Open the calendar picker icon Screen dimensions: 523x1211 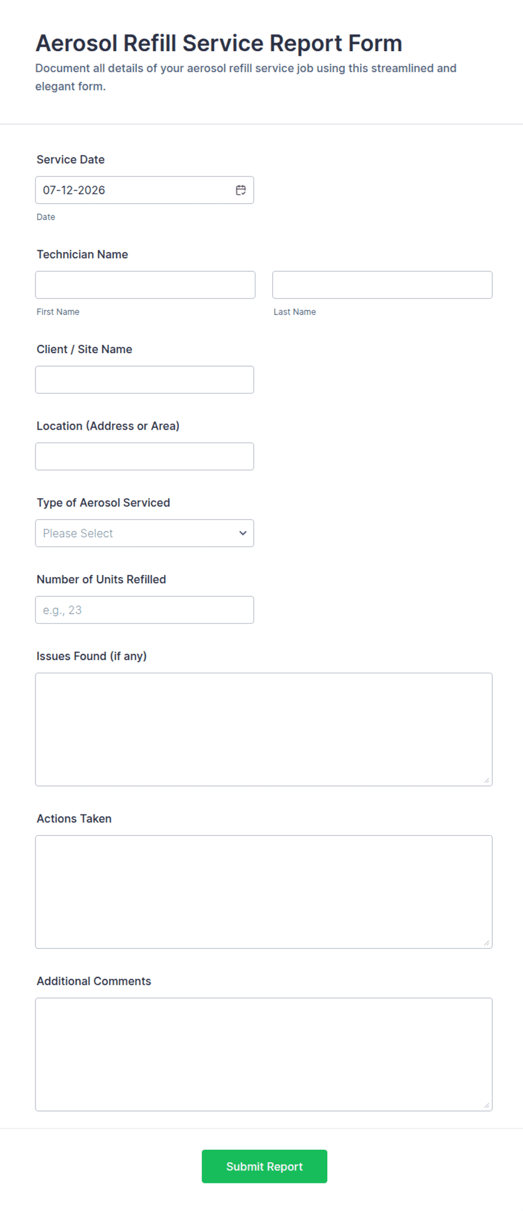pos(241,190)
